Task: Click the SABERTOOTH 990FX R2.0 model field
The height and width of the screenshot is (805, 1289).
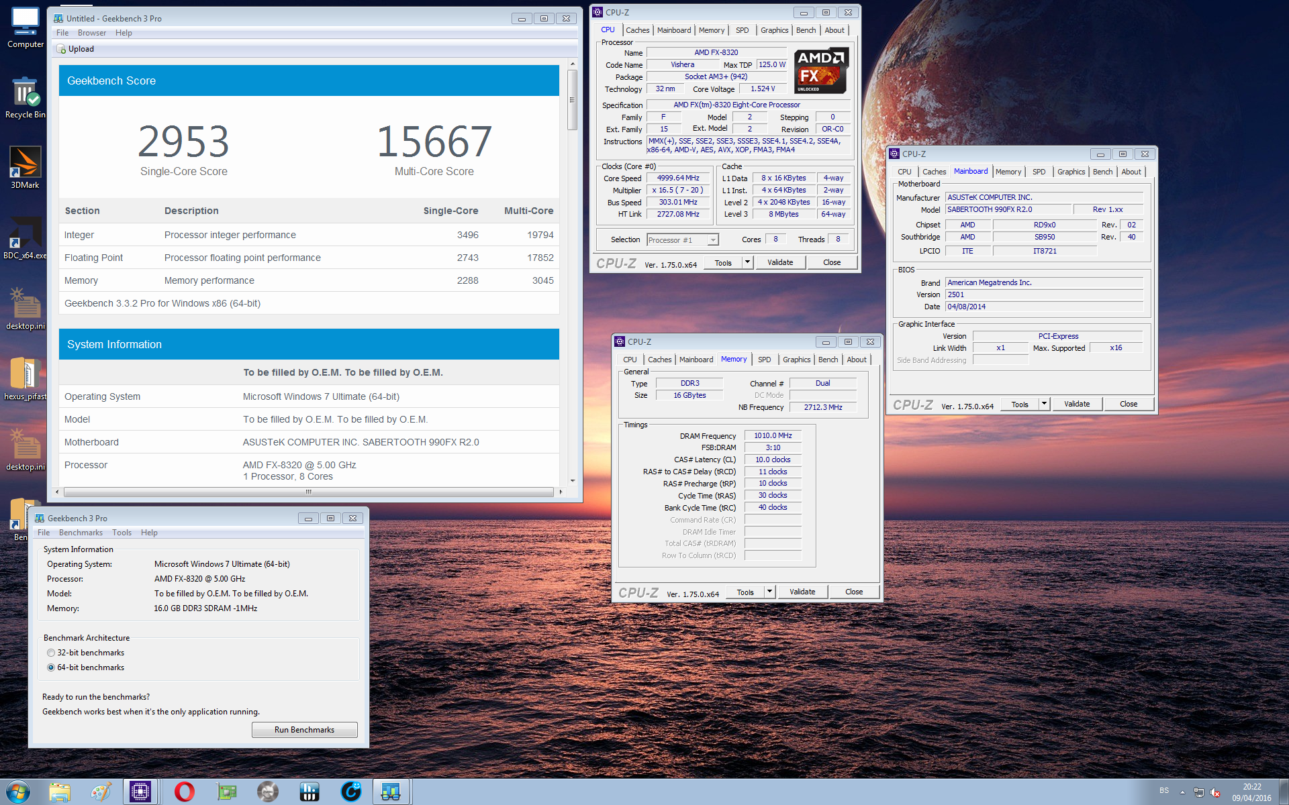Action: tap(1008, 210)
